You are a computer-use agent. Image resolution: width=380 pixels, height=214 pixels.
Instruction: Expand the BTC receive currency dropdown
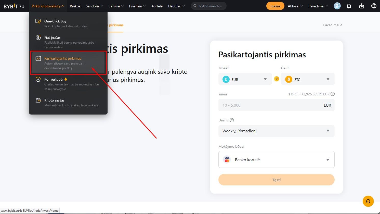[x=308, y=79]
